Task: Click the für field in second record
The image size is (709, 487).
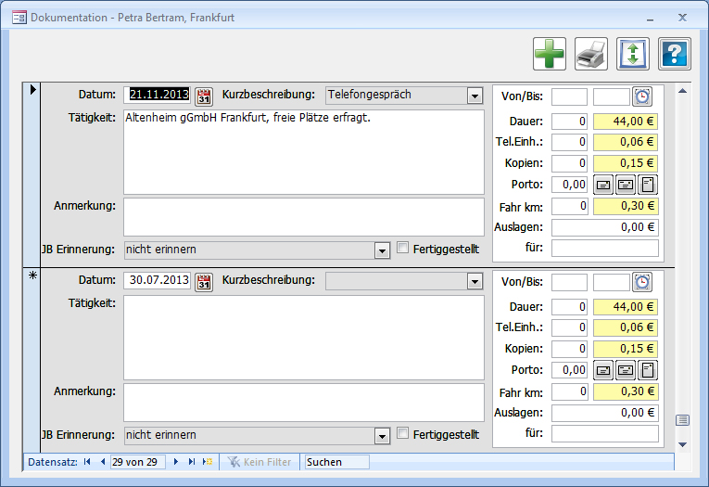Action: tap(605, 433)
